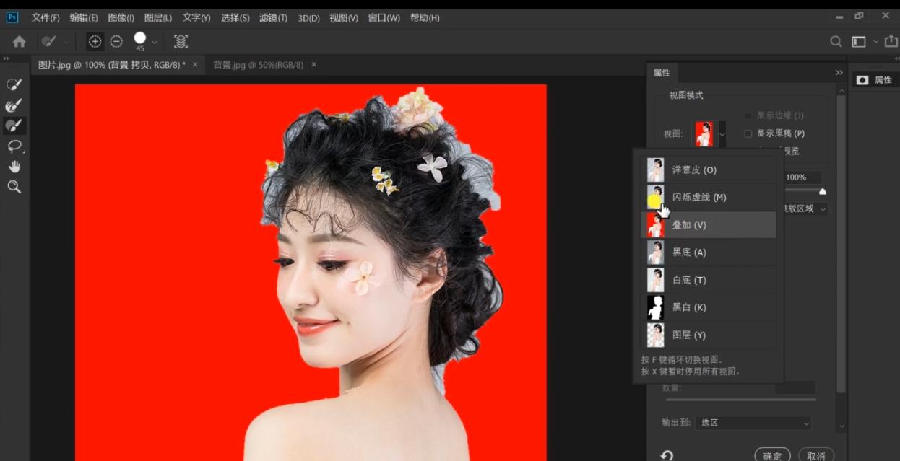900x461 pixels.
Task: Open the 输出到 选区 output dropdown
Action: [753, 423]
